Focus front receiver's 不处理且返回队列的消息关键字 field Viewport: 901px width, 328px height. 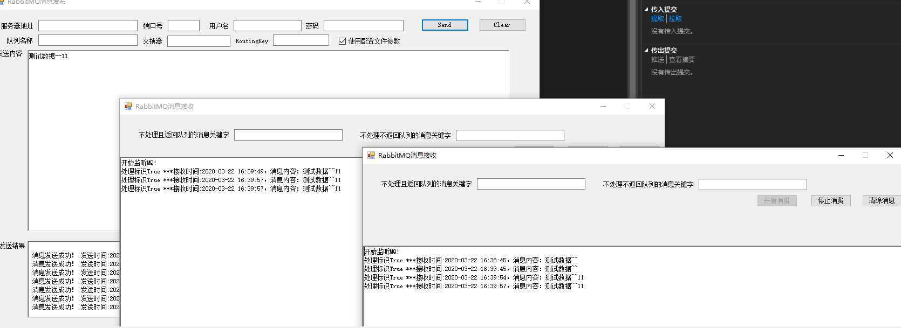[531, 184]
